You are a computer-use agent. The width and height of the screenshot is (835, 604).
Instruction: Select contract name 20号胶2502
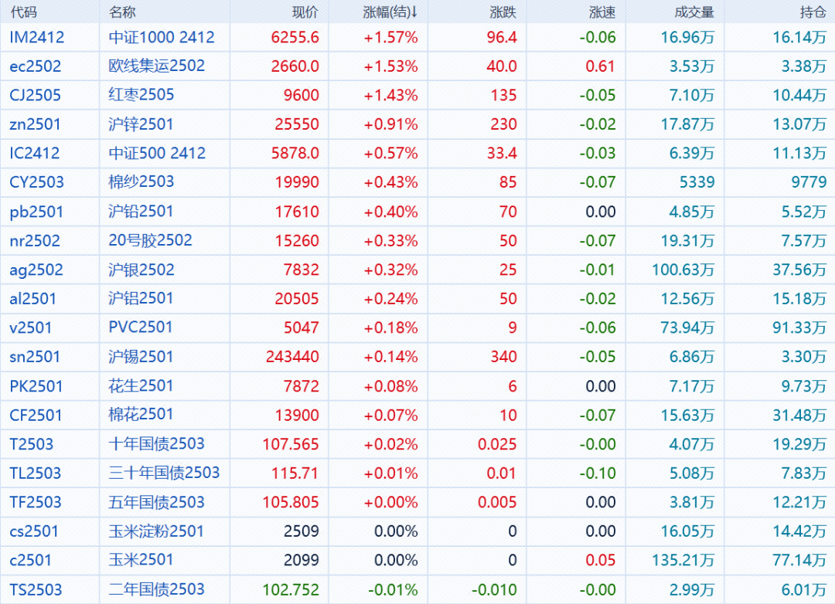tap(150, 240)
